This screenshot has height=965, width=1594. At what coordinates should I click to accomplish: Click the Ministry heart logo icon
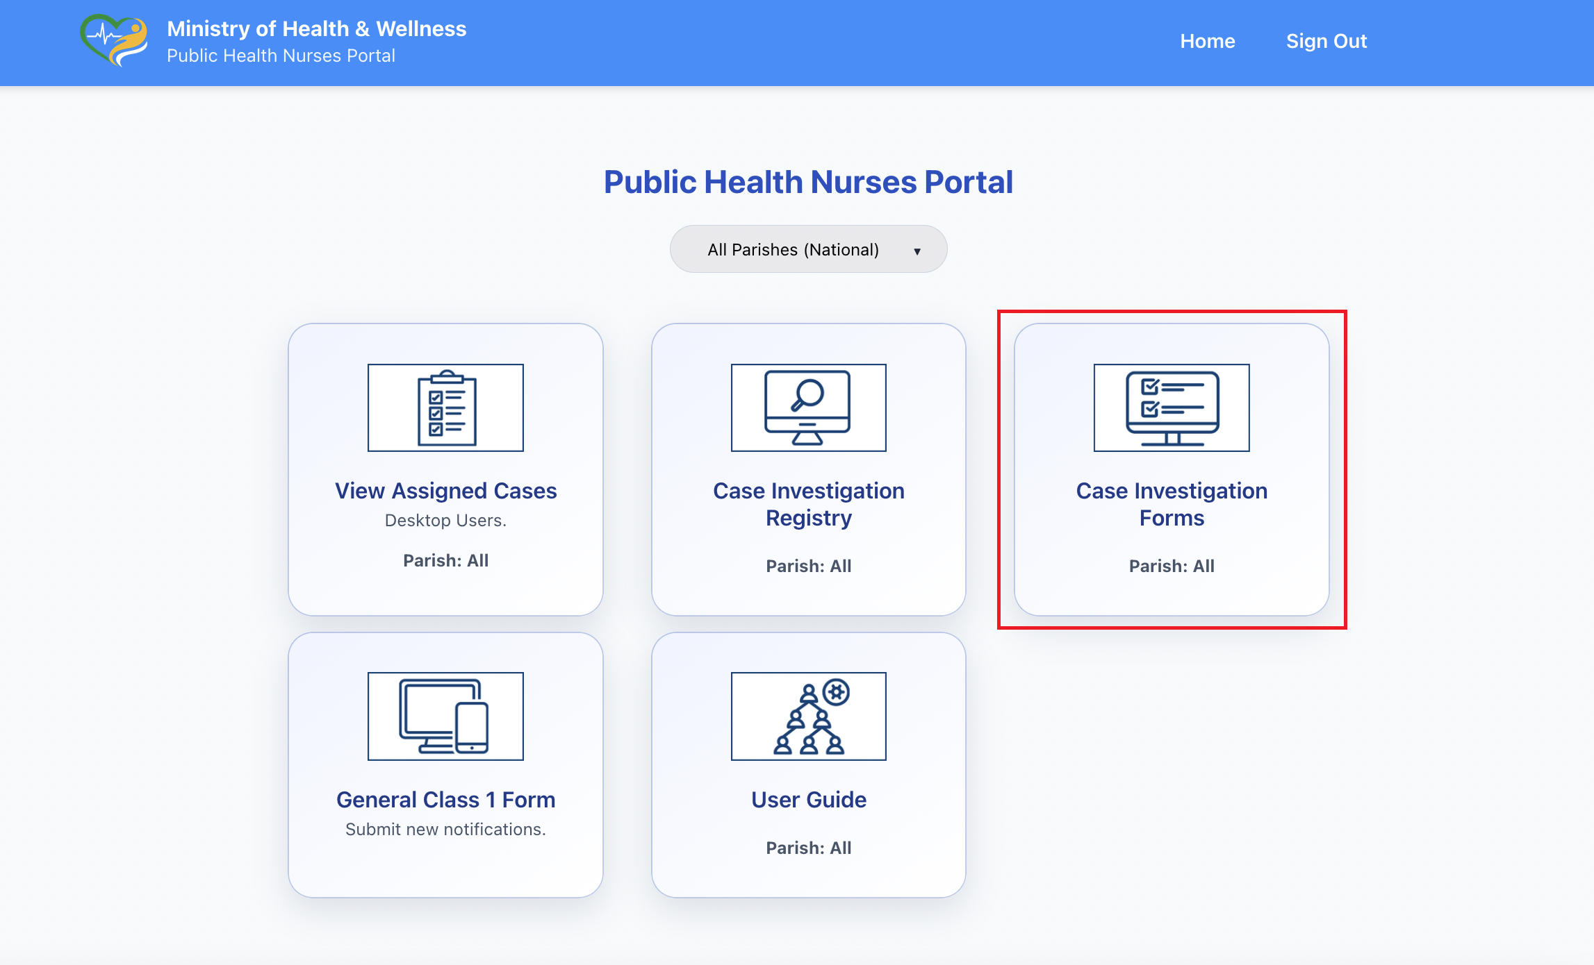click(114, 40)
